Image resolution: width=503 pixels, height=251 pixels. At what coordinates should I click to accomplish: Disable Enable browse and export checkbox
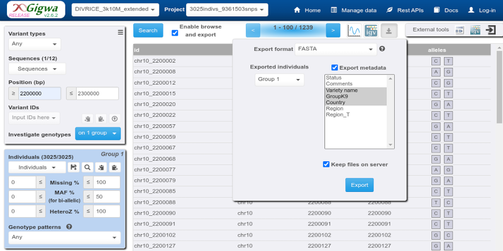click(x=175, y=33)
